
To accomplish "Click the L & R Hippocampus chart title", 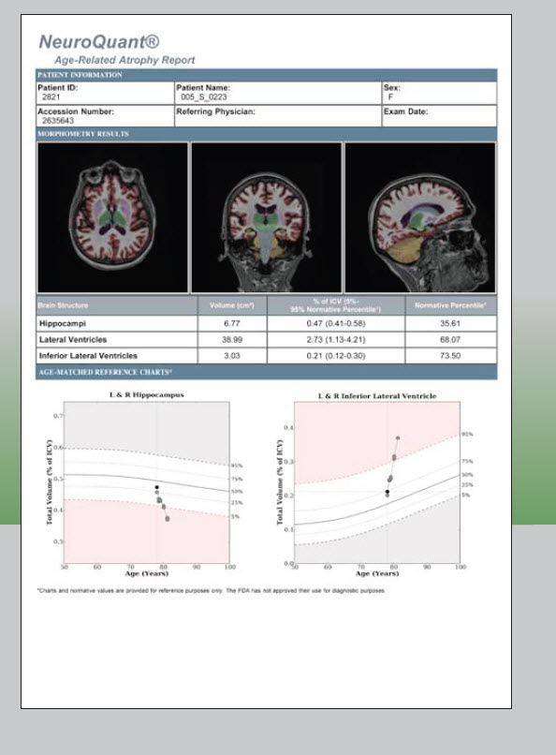I will (x=147, y=395).
